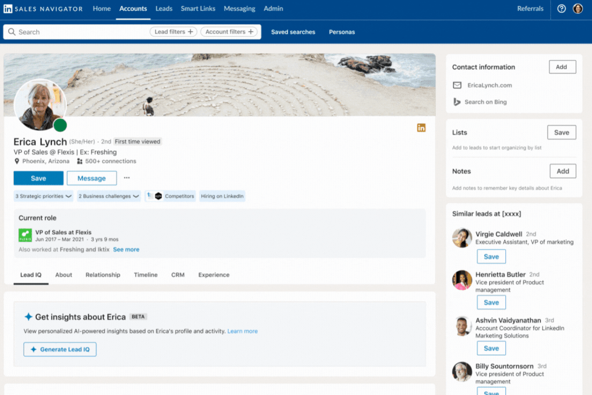Image resolution: width=592 pixels, height=395 pixels.
Task: Open the EricaLynch.com contact link
Action: (490, 86)
